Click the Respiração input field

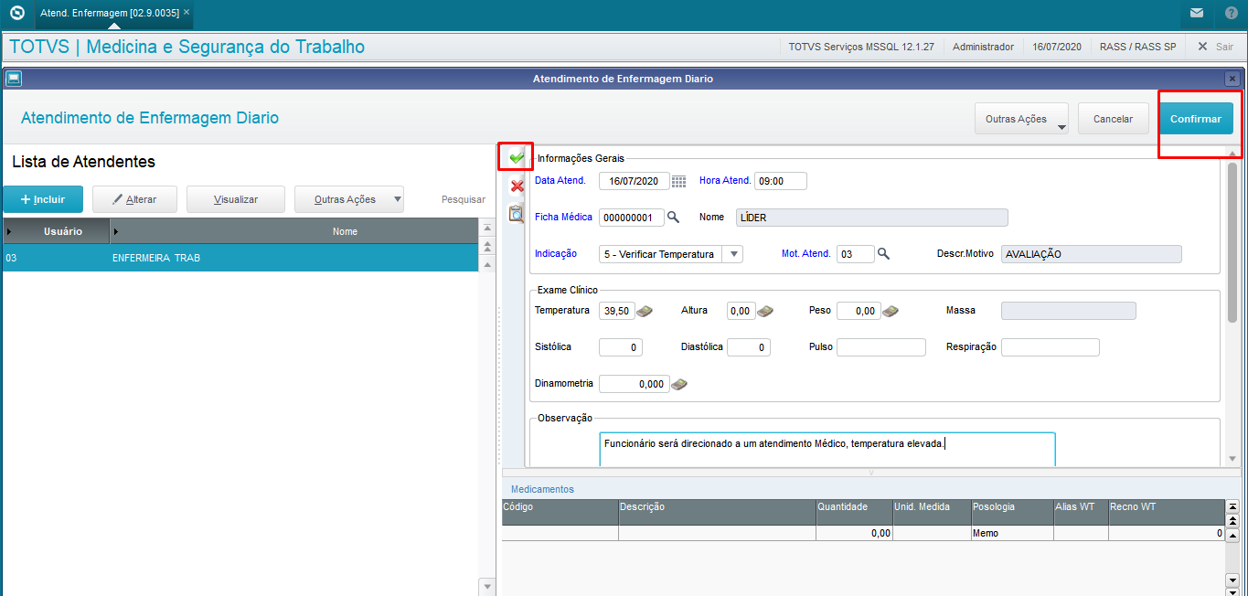pos(1051,347)
